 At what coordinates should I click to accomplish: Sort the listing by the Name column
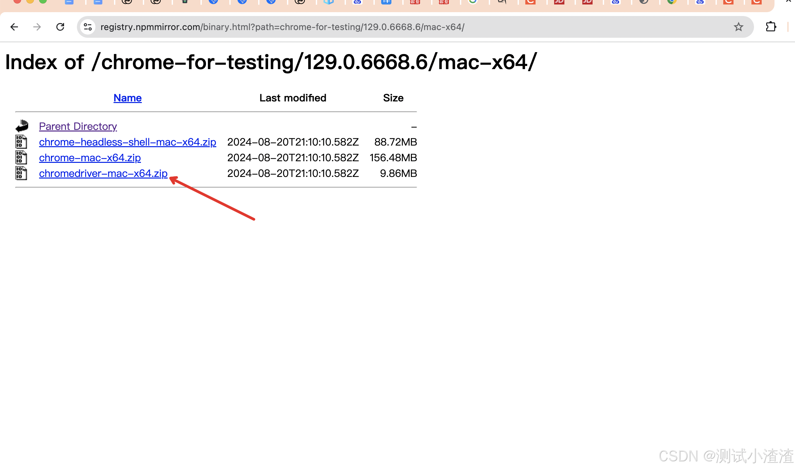(x=127, y=98)
